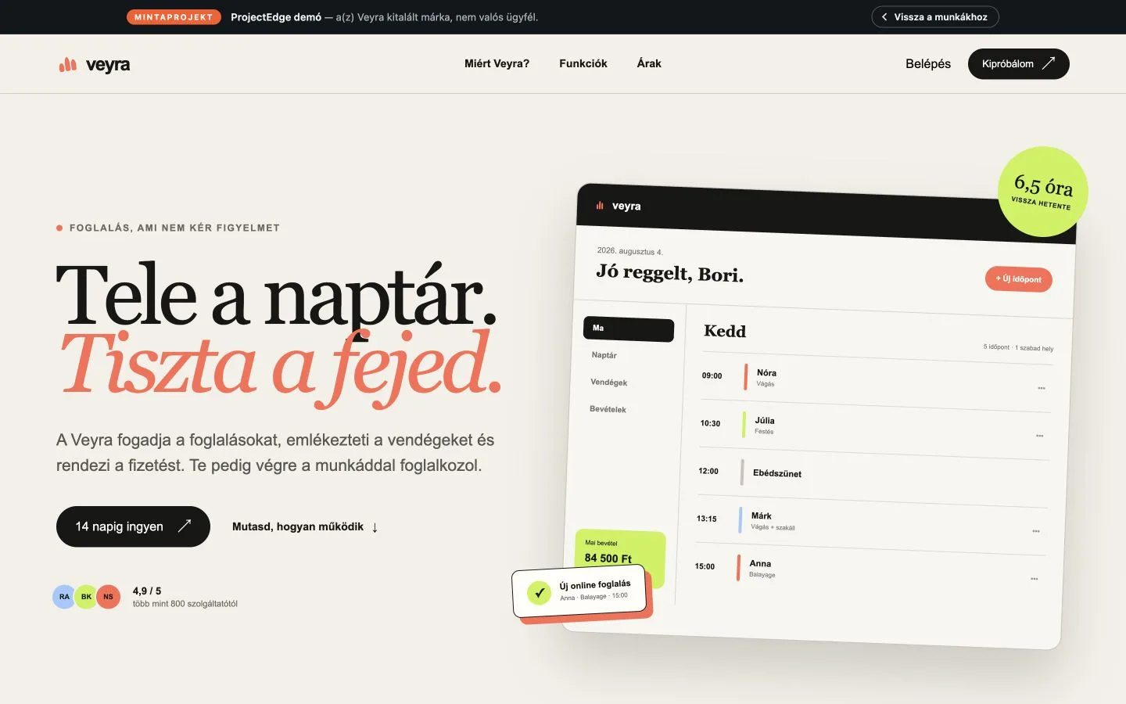Open Vendégek in the dashboard sidebar

[609, 383]
